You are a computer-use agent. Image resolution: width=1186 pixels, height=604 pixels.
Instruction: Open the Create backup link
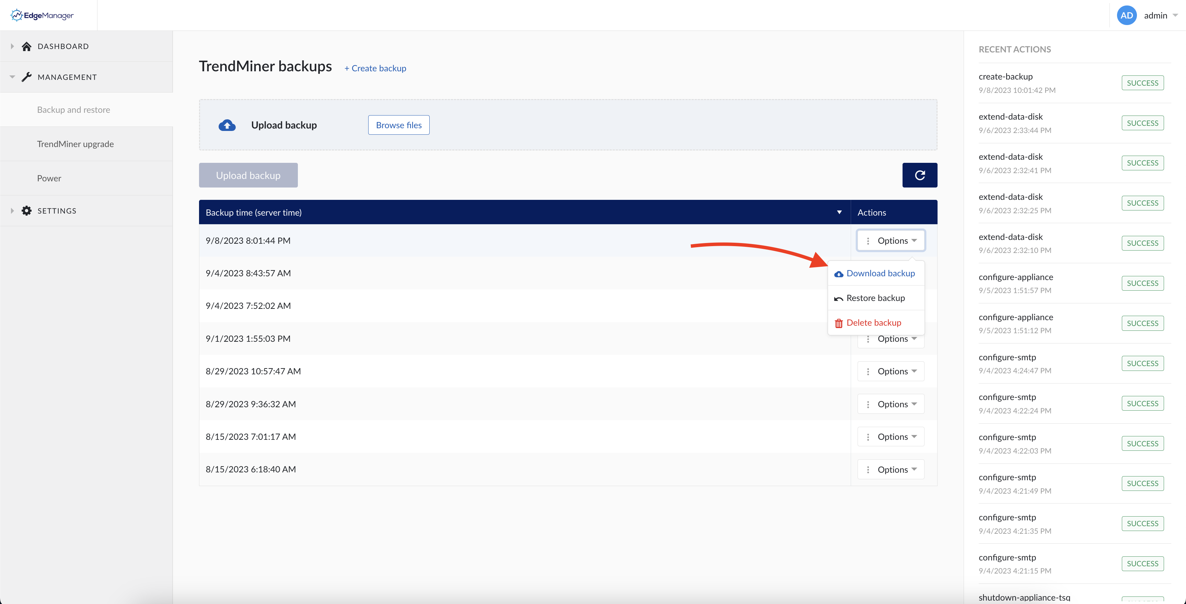click(x=375, y=68)
